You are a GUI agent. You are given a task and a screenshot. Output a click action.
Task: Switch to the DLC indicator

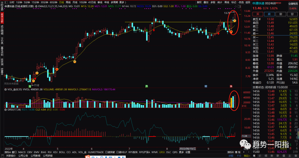coord(169,152)
